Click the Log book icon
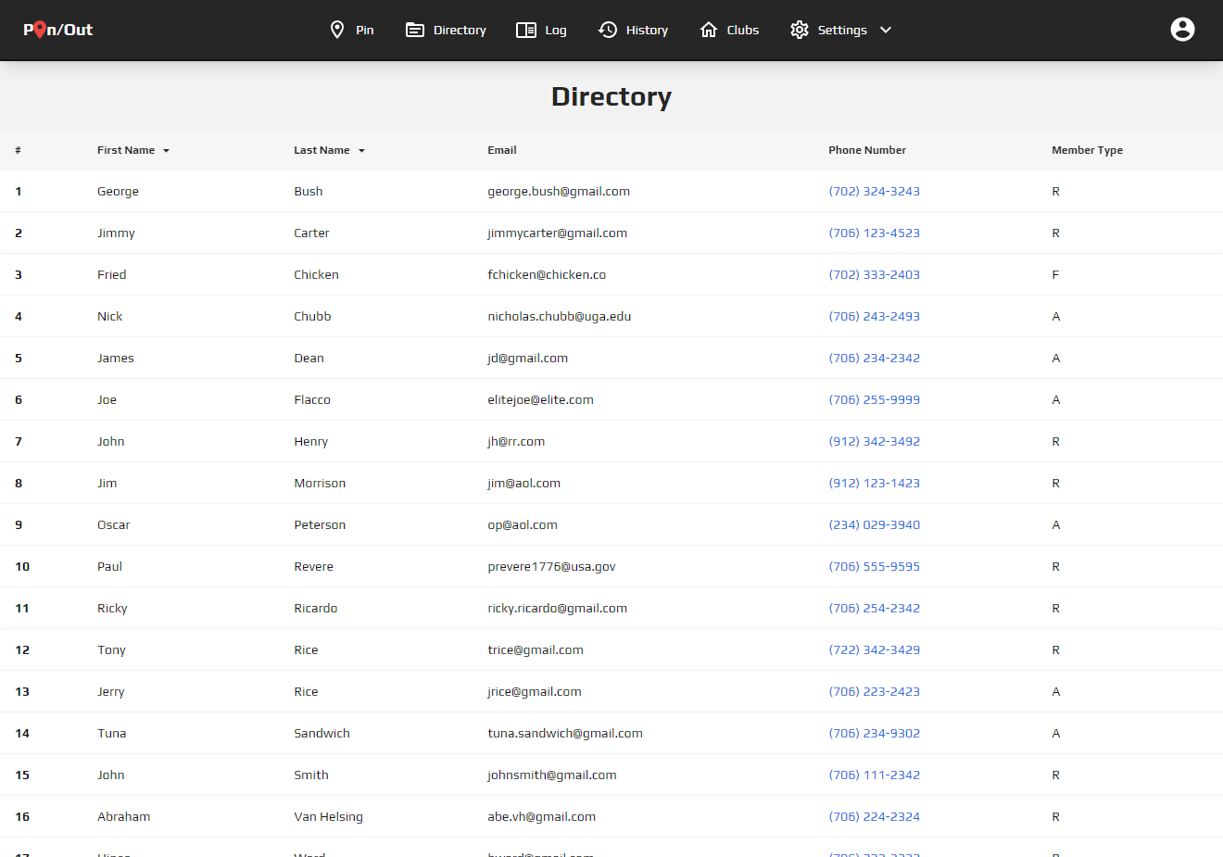 pos(526,30)
